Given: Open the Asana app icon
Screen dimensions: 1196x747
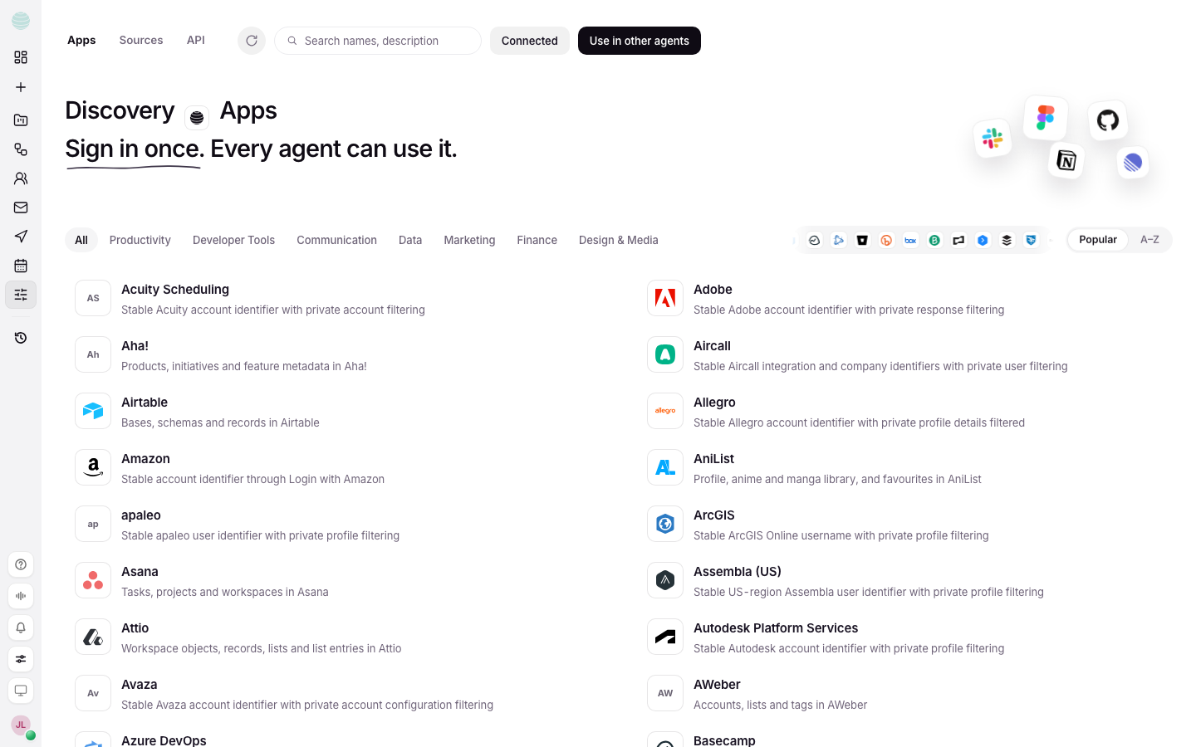Looking at the screenshot, I should pos(93,580).
